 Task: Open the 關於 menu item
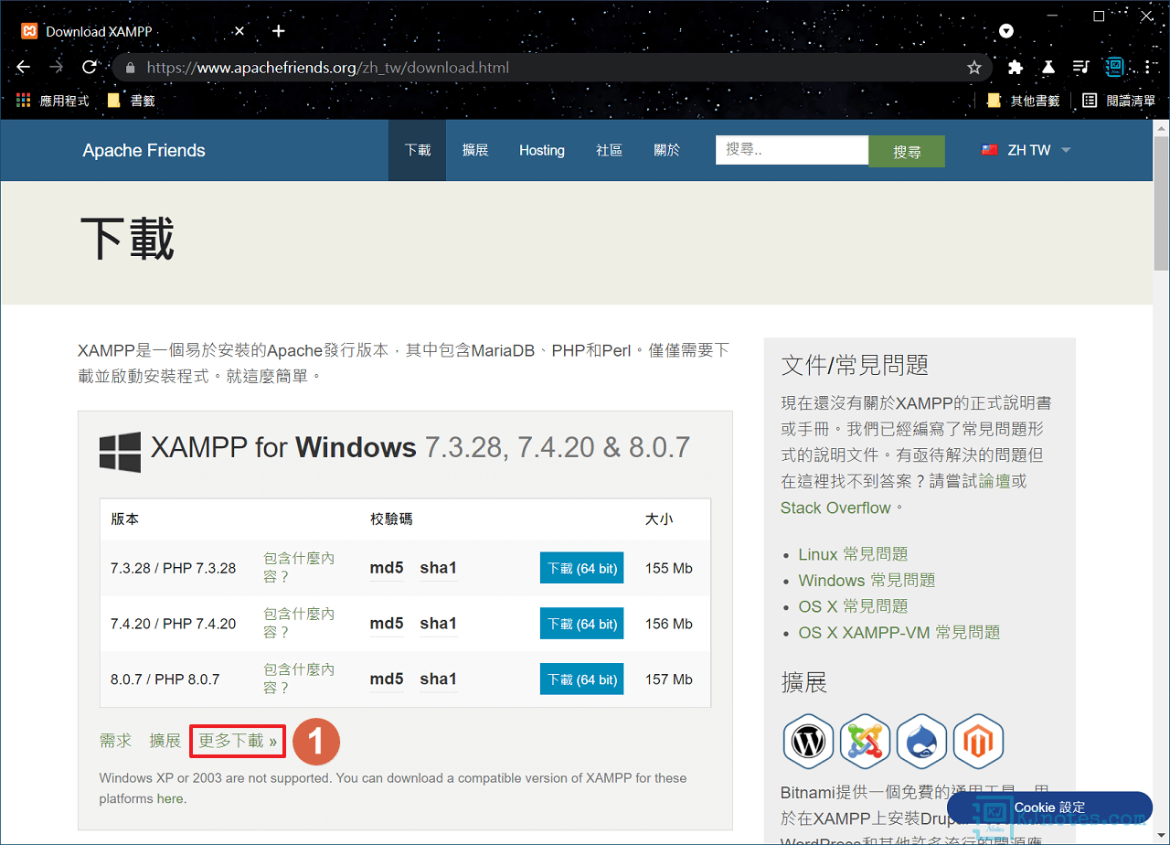(667, 150)
